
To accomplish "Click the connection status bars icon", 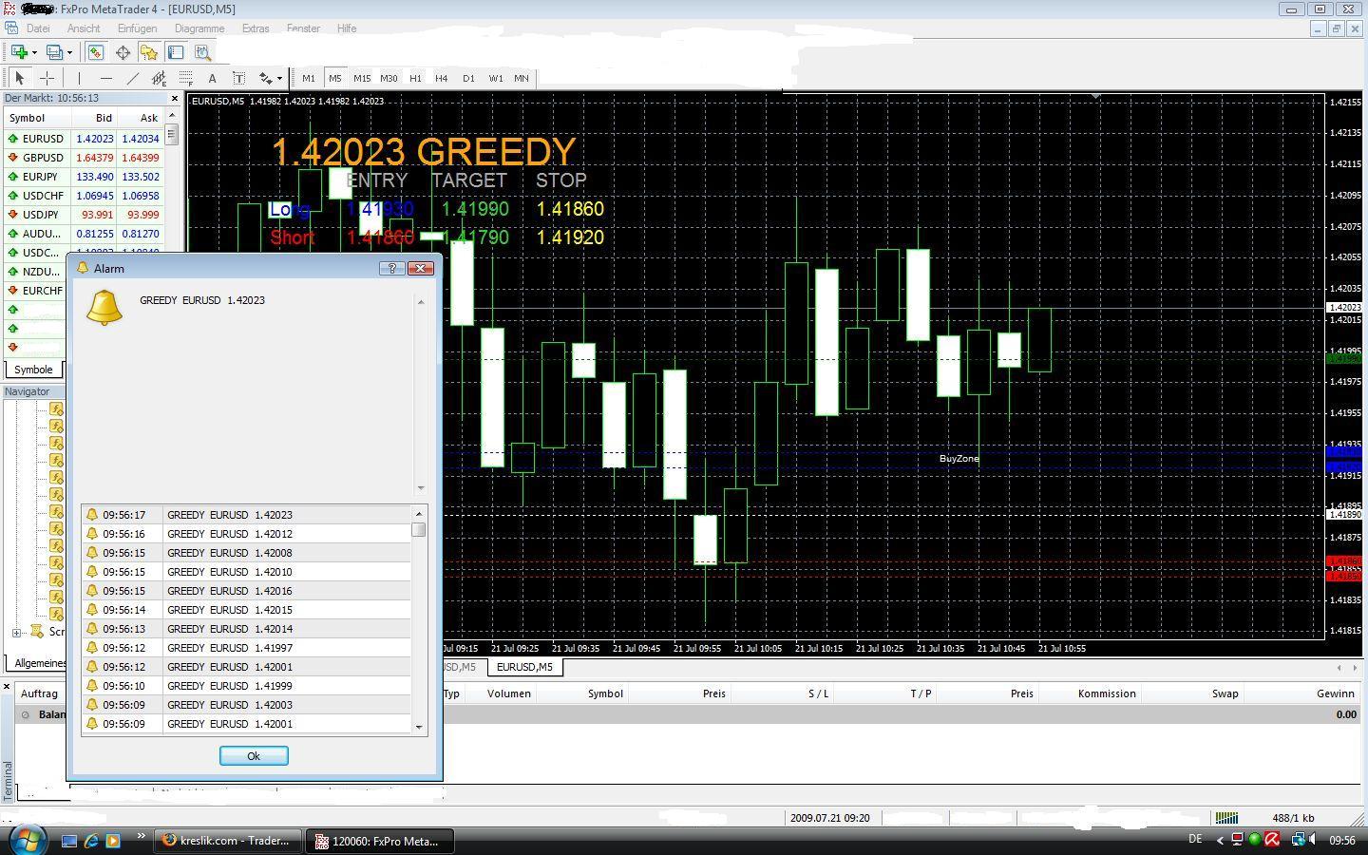I will (1226, 818).
